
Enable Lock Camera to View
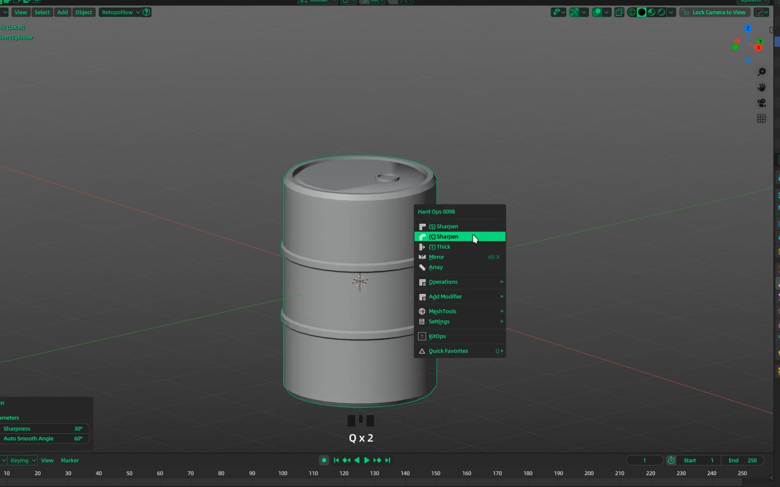[714, 12]
